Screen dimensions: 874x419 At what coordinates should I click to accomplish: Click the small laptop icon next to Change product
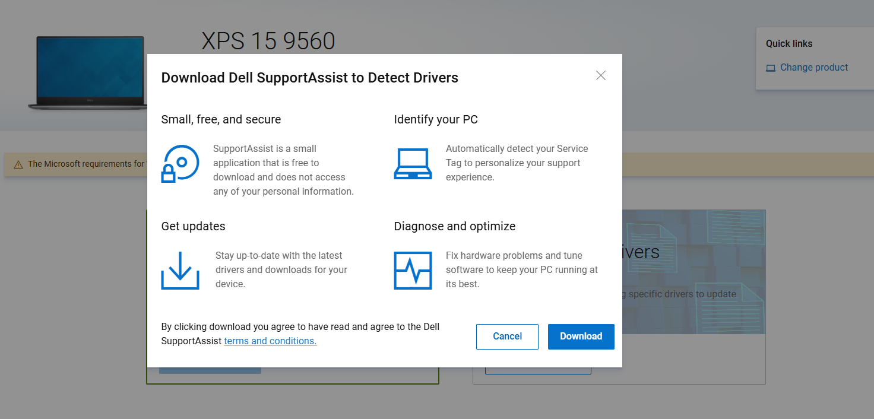(x=771, y=68)
